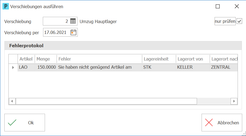Click the scroll left arrow of error table

coord(12,101)
